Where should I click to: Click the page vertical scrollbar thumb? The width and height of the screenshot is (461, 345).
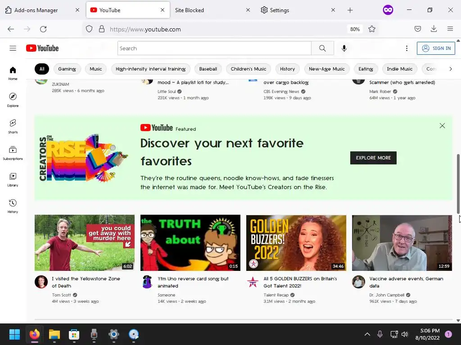(458, 184)
